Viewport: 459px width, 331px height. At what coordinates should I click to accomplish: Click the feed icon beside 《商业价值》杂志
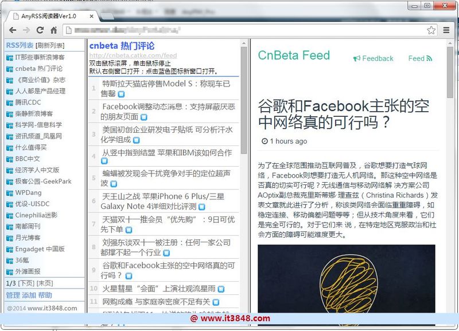click(x=10, y=80)
